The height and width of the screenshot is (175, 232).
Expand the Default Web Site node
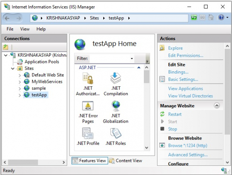point(20,75)
